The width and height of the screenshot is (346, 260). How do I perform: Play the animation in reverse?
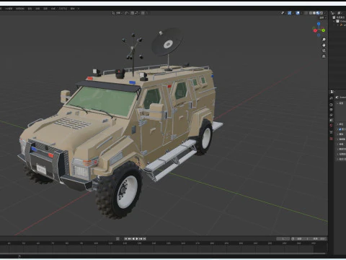[133, 238]
